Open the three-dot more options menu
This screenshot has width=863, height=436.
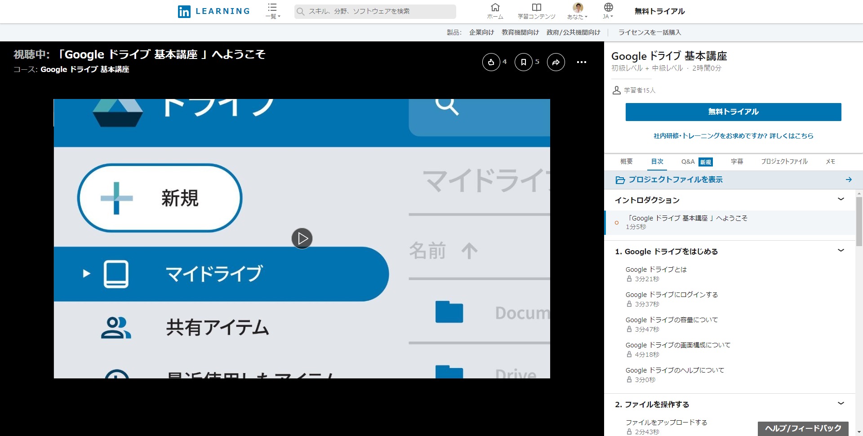[582, 62]
